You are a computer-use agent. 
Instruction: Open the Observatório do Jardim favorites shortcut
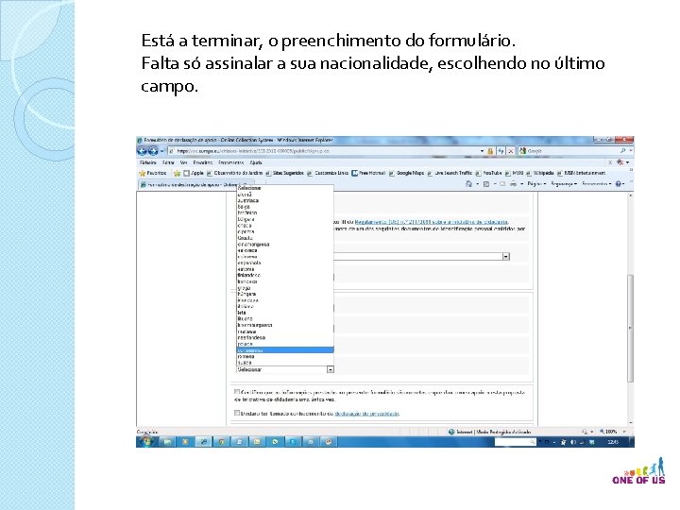click(234, 173)
